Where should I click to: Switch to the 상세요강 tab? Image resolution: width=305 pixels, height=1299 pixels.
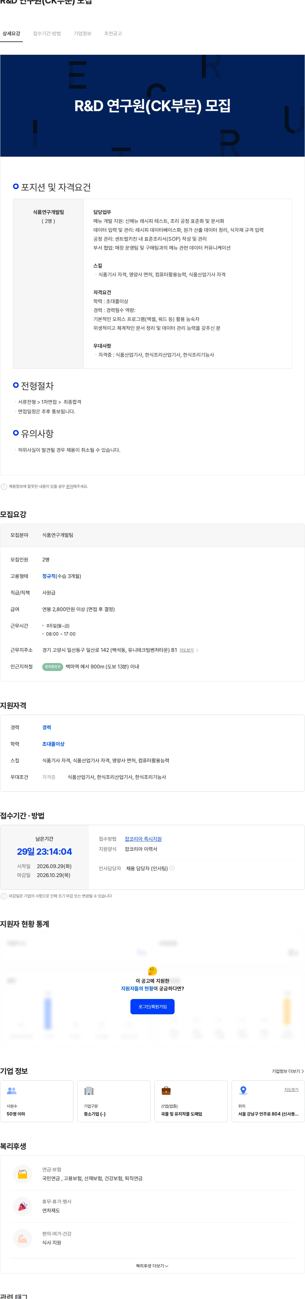11,33
